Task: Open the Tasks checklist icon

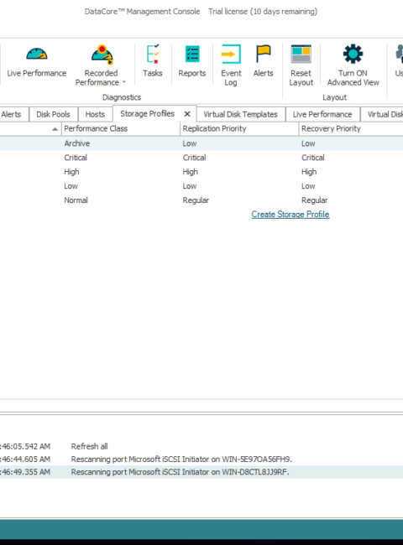Action: 153,54
